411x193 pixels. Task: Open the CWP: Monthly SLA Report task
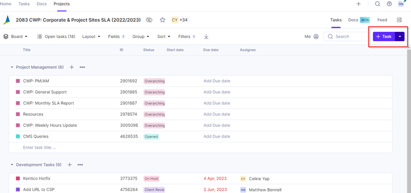point(48,103)
